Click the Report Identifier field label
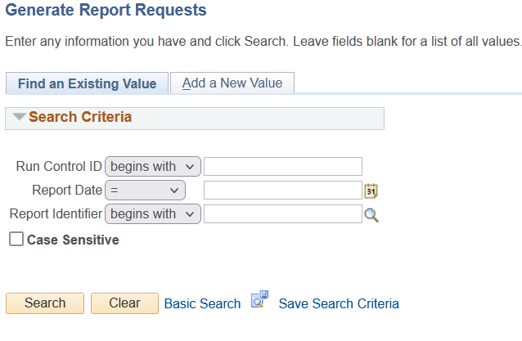The image size is (522, 341). pyautogui.click(x=56, y=214)
